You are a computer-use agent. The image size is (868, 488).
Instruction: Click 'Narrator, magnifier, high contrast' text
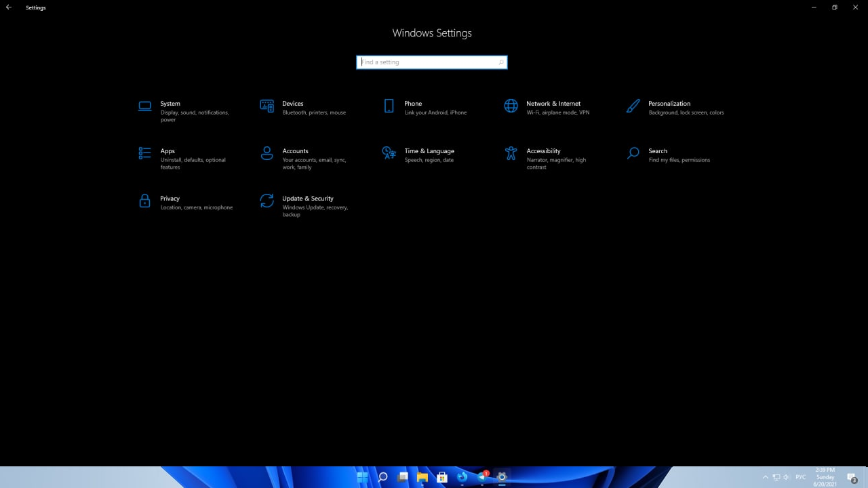tap(556, 163)
